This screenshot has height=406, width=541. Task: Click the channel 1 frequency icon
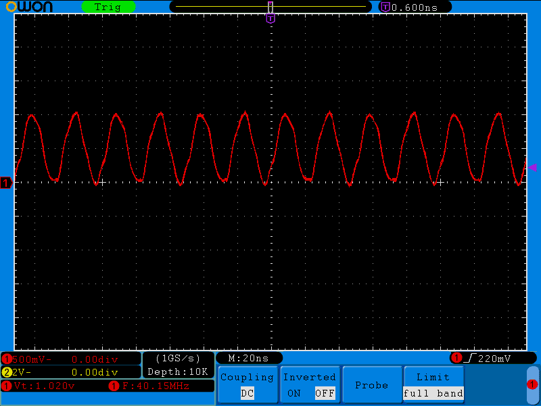click(113, 386)
